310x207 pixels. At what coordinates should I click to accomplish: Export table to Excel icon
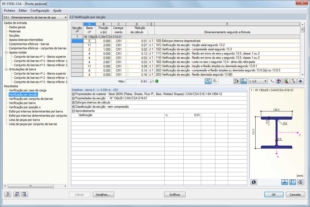tap(286, 81)
